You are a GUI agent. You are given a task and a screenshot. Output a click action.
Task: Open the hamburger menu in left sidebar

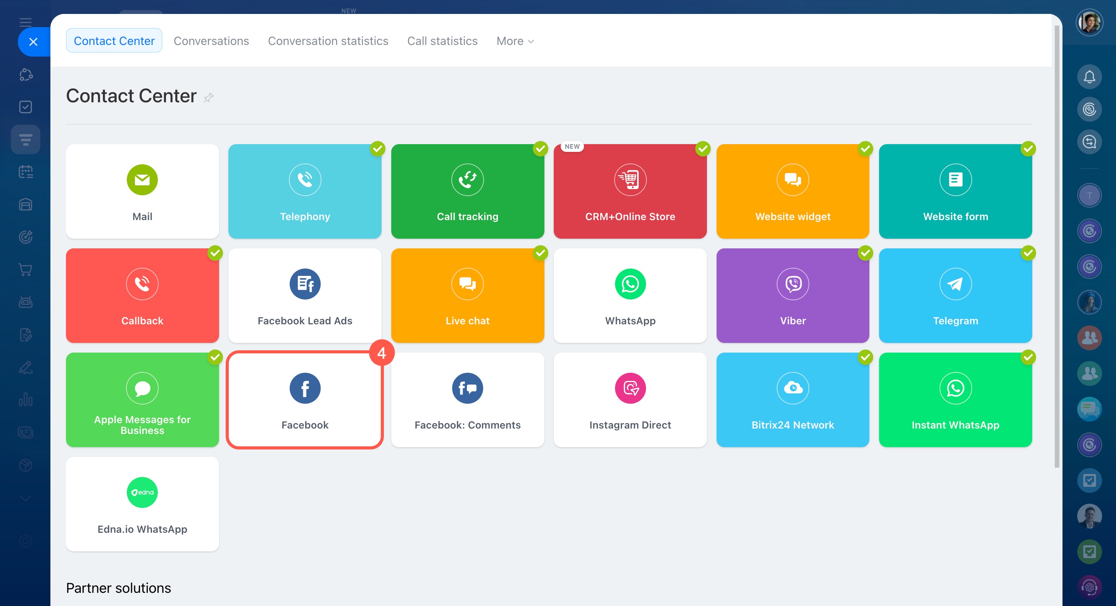click(x=26, y=22)
